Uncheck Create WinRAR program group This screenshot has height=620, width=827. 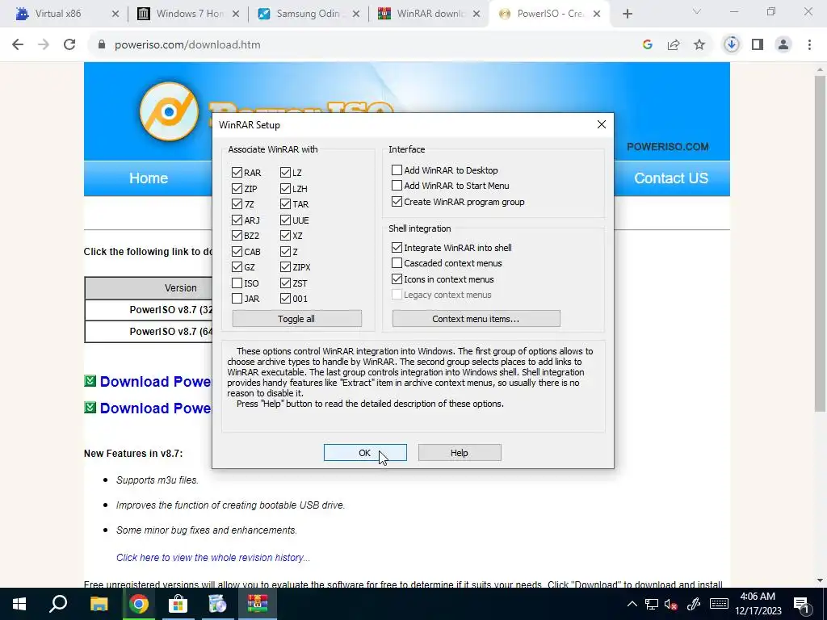(x=397, y=201)
